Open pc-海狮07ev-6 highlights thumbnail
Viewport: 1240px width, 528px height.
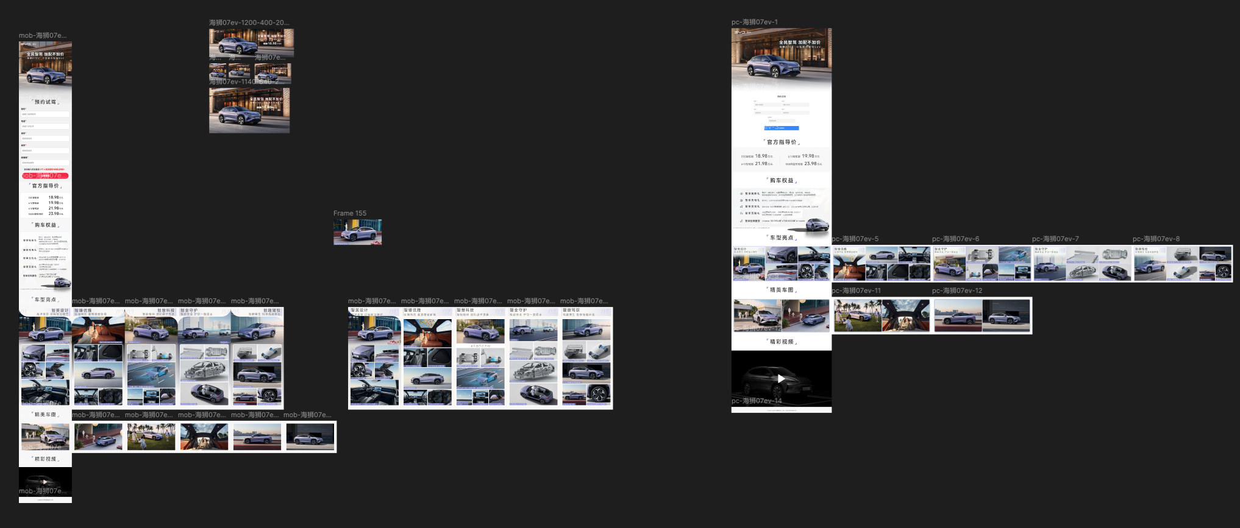[982, 263]
